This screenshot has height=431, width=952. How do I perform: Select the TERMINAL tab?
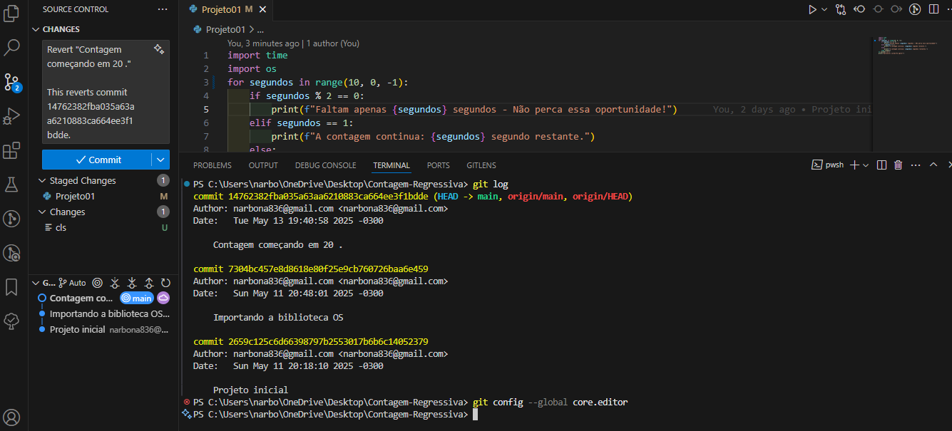391,165
